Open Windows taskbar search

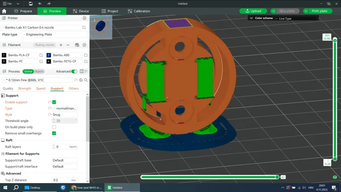[16, 187]
